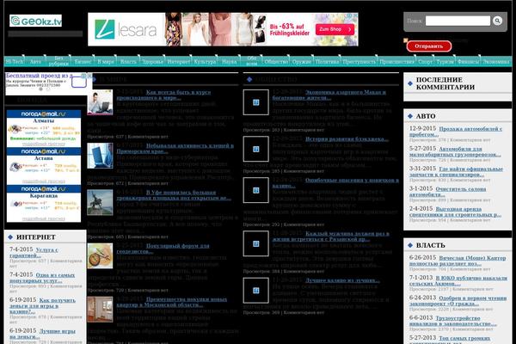Click the pogoda@mail.ru logo above Караганда

click(x=44, y=189)
